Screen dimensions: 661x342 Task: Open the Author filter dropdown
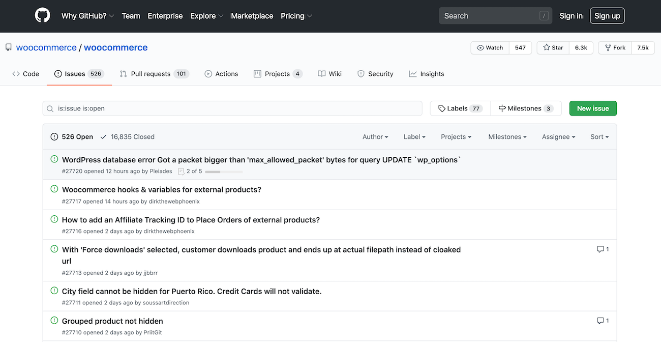point(375,137)
